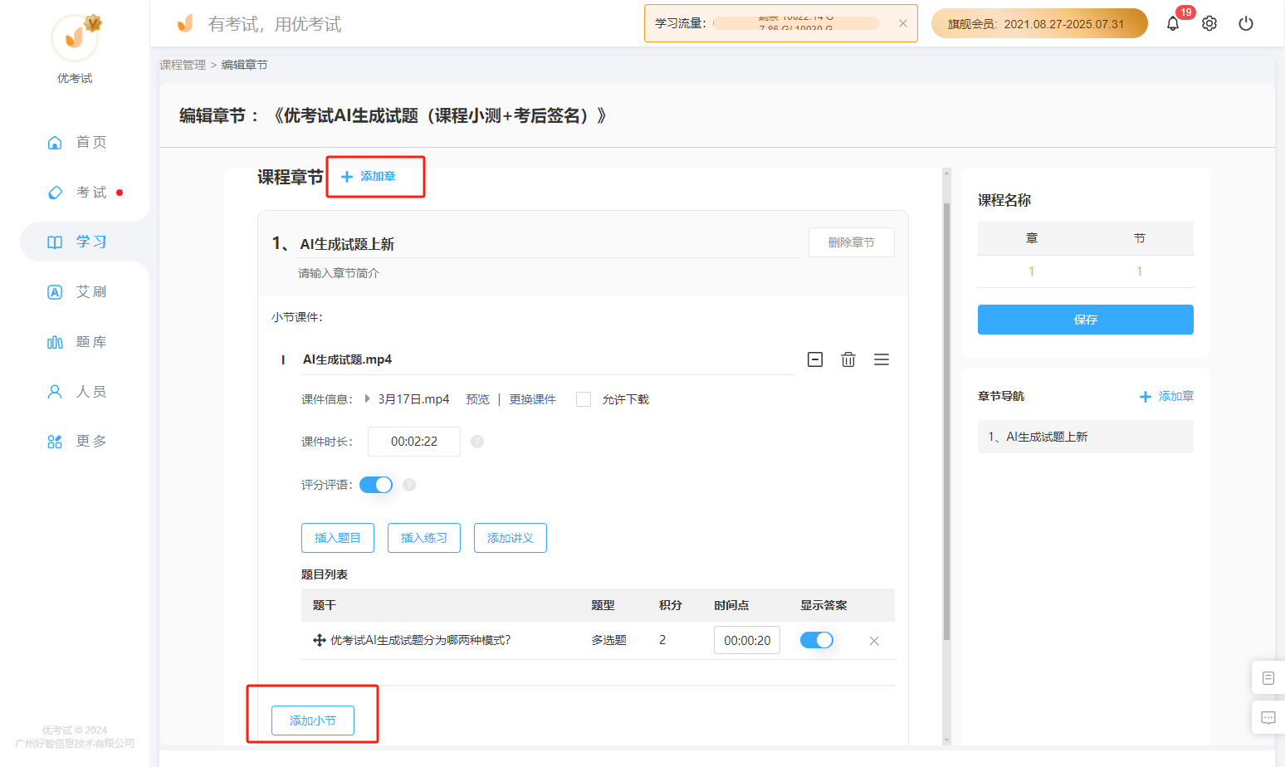1285x767 pixels.
Task: Click 删除章节 button
Action: (x=852, y=242)
